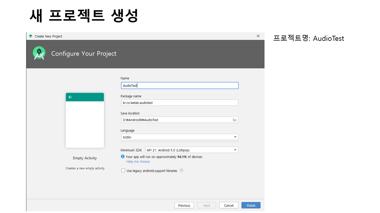The width and height of the screenshot is (380, 213).
Task: Click the Finish button
Action: [x=251, y=205]
